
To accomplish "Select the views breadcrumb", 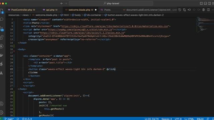I will tap(25, 15).
